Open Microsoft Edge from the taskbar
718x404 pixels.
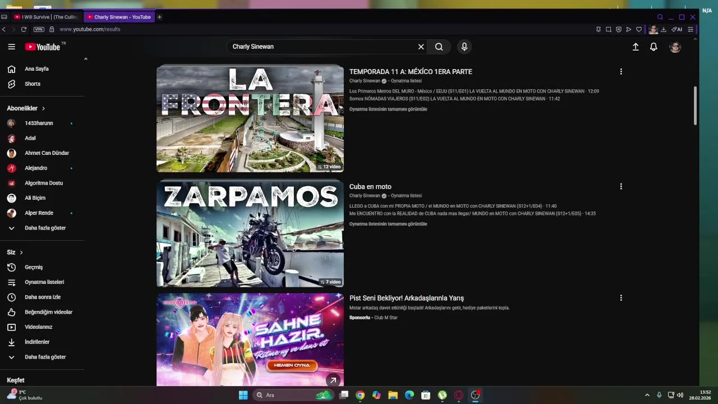(409, 395)
